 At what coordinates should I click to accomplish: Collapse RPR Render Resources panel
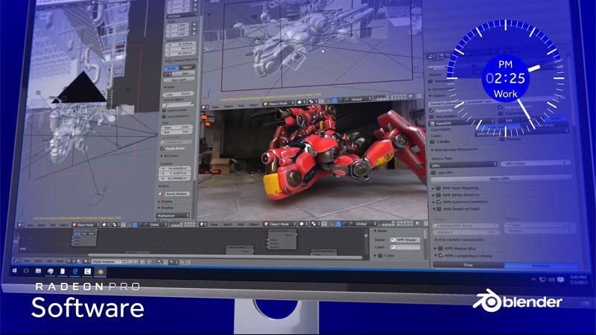(x=432, y=150)
